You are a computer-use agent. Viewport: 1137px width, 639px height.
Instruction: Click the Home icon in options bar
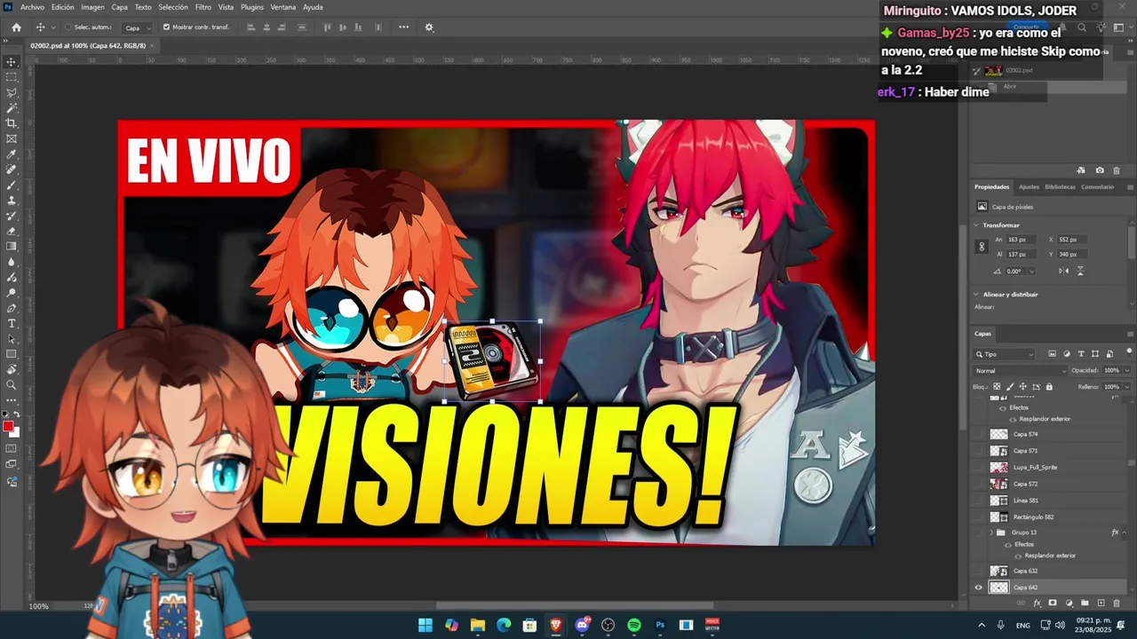[16, 28]
